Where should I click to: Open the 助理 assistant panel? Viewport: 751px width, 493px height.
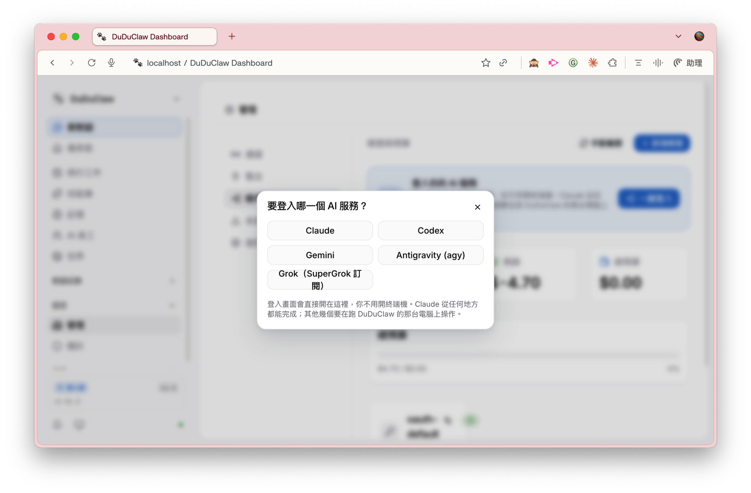[x=688, y=63]
